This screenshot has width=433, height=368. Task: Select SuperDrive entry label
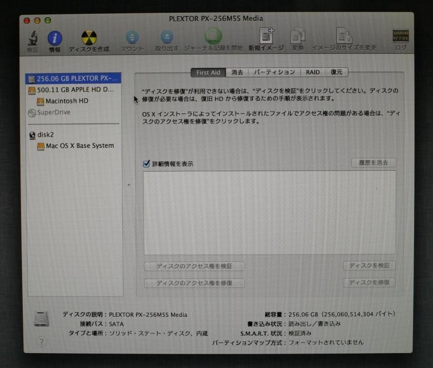pos(53,112)
